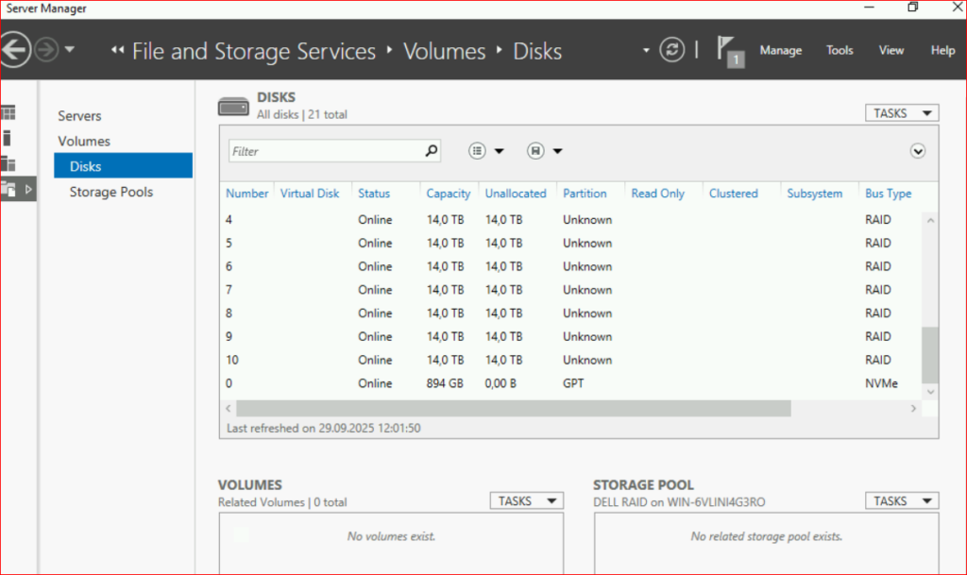Sort disks by Capacity column header
Screen dimensions: 967x575
(448, 194)
